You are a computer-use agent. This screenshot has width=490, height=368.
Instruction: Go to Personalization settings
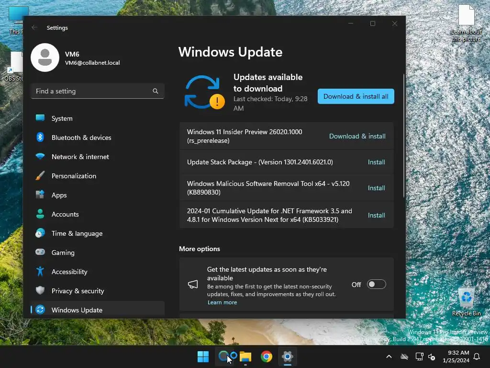(x=98, y=176)
